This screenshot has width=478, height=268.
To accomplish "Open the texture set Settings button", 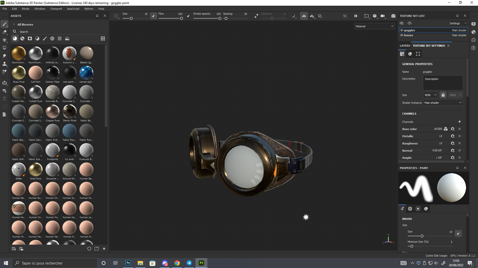I will coord(458,23).
